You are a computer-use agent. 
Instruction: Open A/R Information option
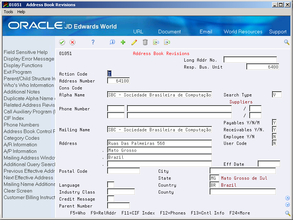pos(20,144)
